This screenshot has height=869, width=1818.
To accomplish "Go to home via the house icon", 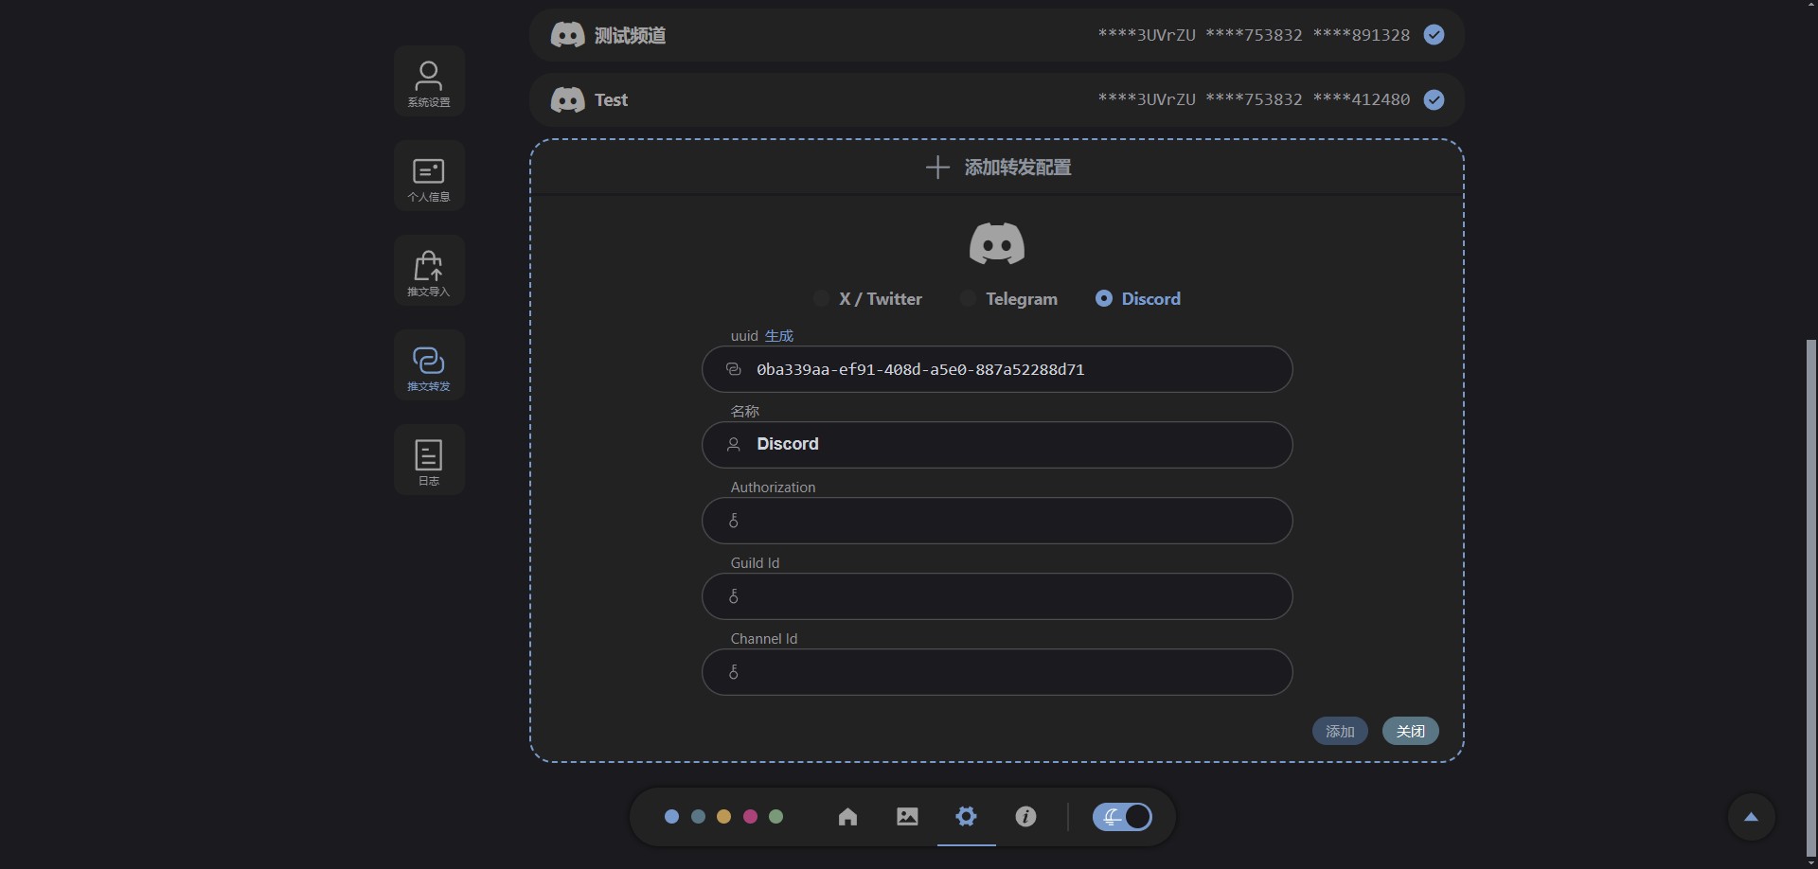I will [847, 817].
